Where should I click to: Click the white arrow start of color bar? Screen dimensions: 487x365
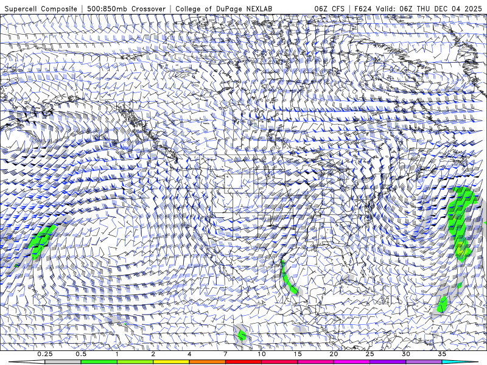coord(26,362)
